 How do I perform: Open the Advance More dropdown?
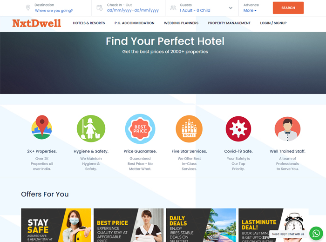(250, 10)
